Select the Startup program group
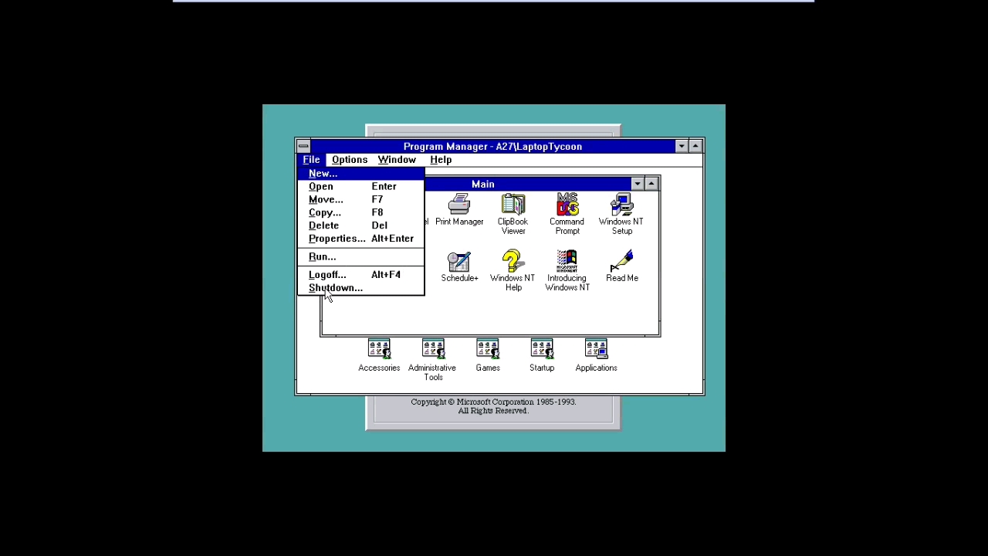Viewport: 988px width, 556px height. coord(542,355)
